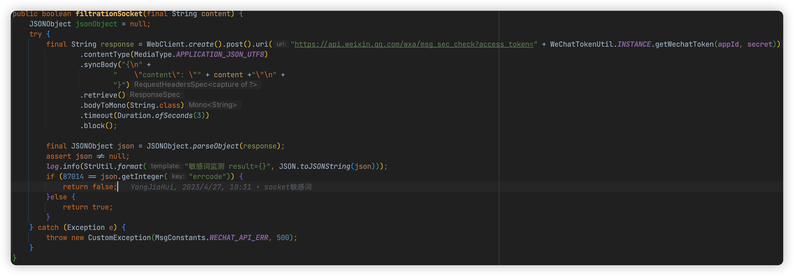Viewport: 794px width, 276px height.
Task: Click the 'else' keyword
Action: pyautogui.click(x=59, y=197)
